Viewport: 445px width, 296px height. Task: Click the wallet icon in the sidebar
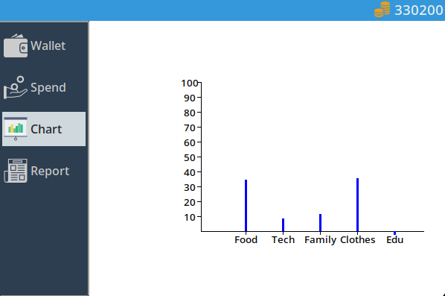point(16,45)
